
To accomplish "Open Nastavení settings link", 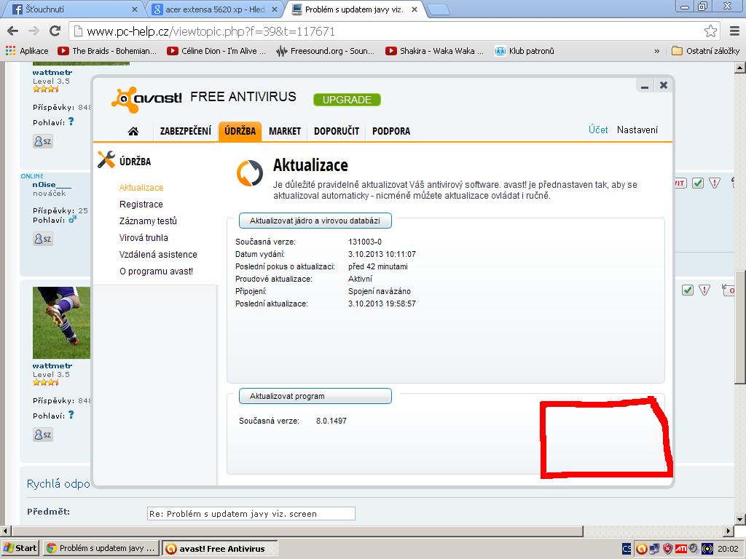I will coord(637,130).
